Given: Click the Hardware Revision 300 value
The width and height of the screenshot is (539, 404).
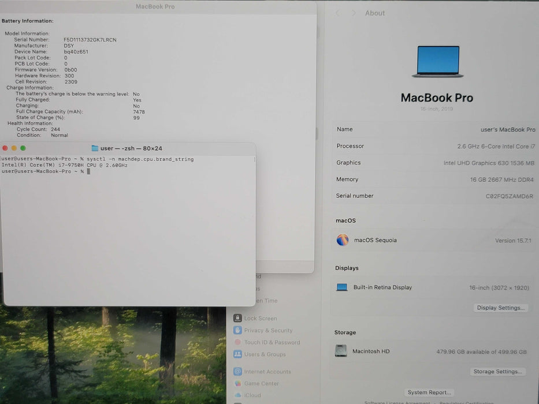Looking at the screenshot, I should [69, 76].
